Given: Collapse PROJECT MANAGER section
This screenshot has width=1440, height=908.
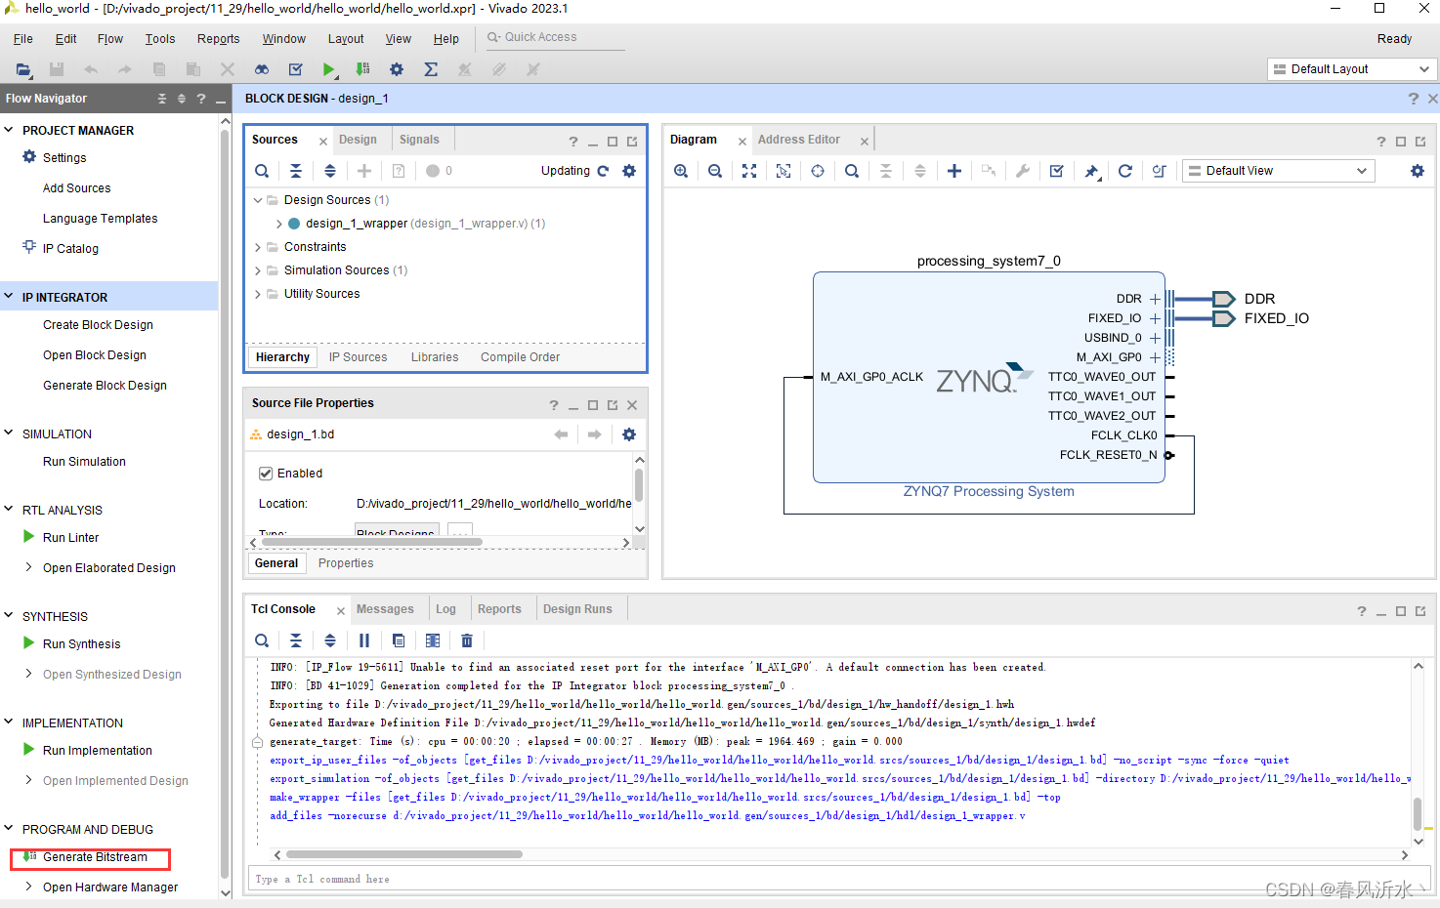Looking at the screenshot, I should [9, 130].
